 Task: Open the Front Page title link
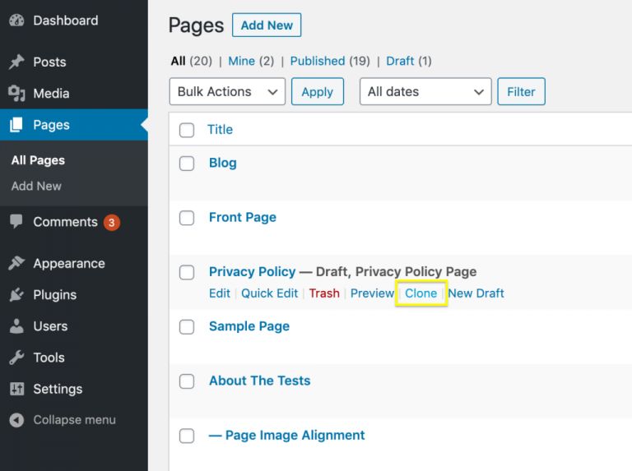[243, 217]
